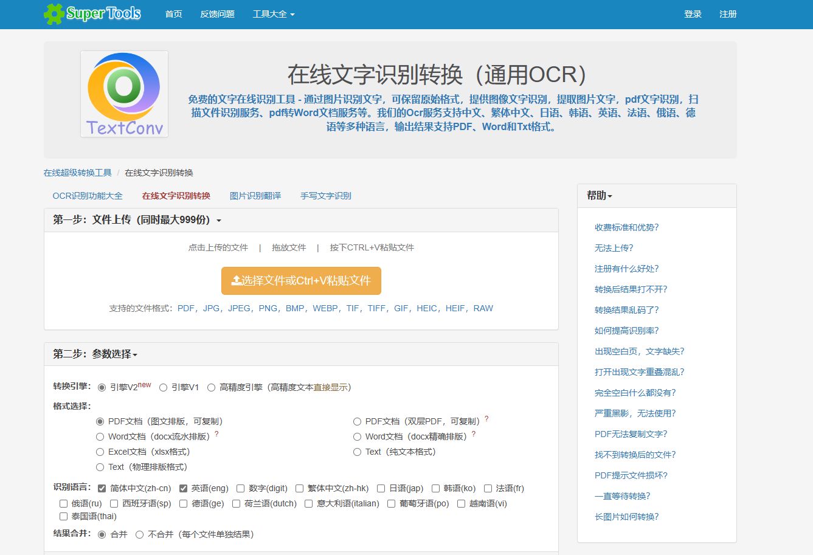Enable 法语(fr) language
Screen dimensions: 813x555
pyautogui.click(x=488, y=488)
